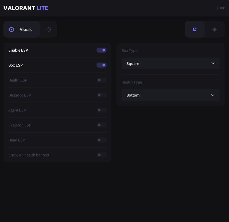This screenshot has width=229, height=222.
Task: Click the User label in header
Action: click(x=220, y=8)
